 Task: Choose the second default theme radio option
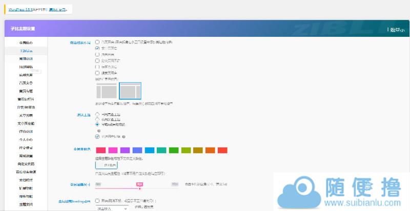(97, 119)
